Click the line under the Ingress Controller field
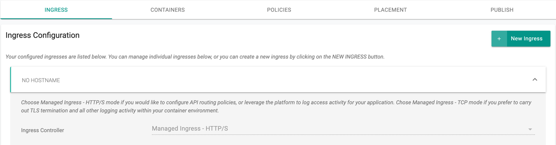 (x=343, y=135)
